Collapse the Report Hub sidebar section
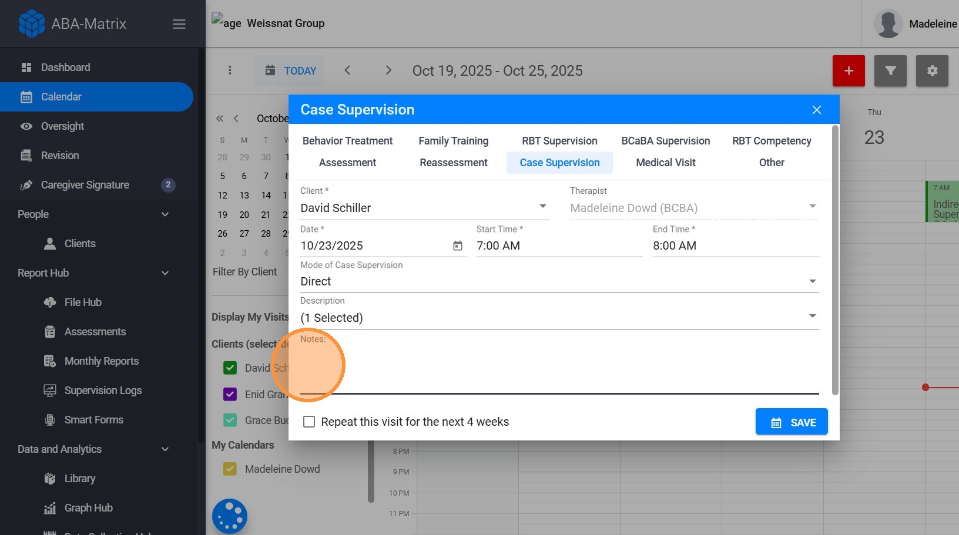 (165, 273)
